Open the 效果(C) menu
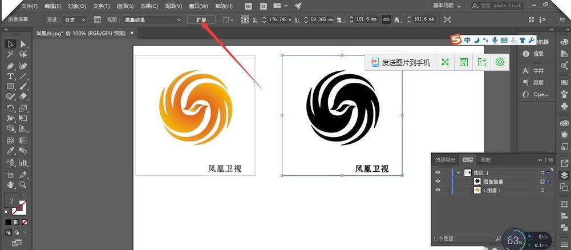Image resolution: width=571 pixels, height=250 pixels. tap(149, 6)
